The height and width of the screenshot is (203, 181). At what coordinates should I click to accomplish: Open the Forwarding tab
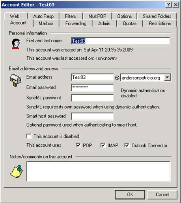tap(76, 23)
